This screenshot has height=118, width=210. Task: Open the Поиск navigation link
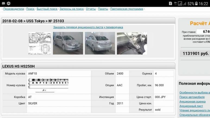coord(30,9)
